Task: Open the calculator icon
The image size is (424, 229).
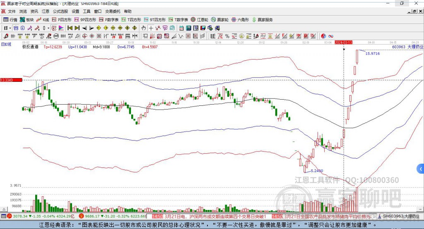Action: click(x=188, y=28)
